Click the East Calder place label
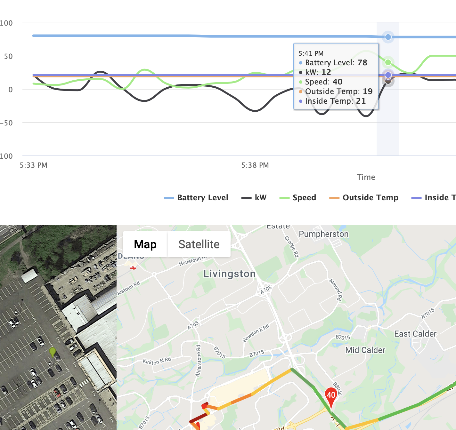The width and height of the screenshot is (456, 430). [415, 334]
